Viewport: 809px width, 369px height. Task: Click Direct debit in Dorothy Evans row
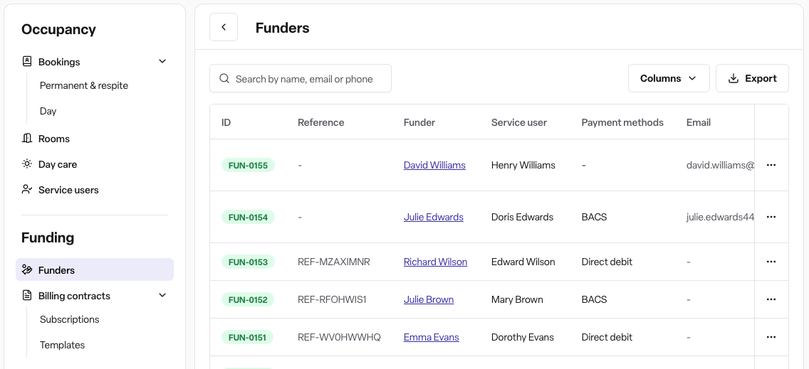607,337
